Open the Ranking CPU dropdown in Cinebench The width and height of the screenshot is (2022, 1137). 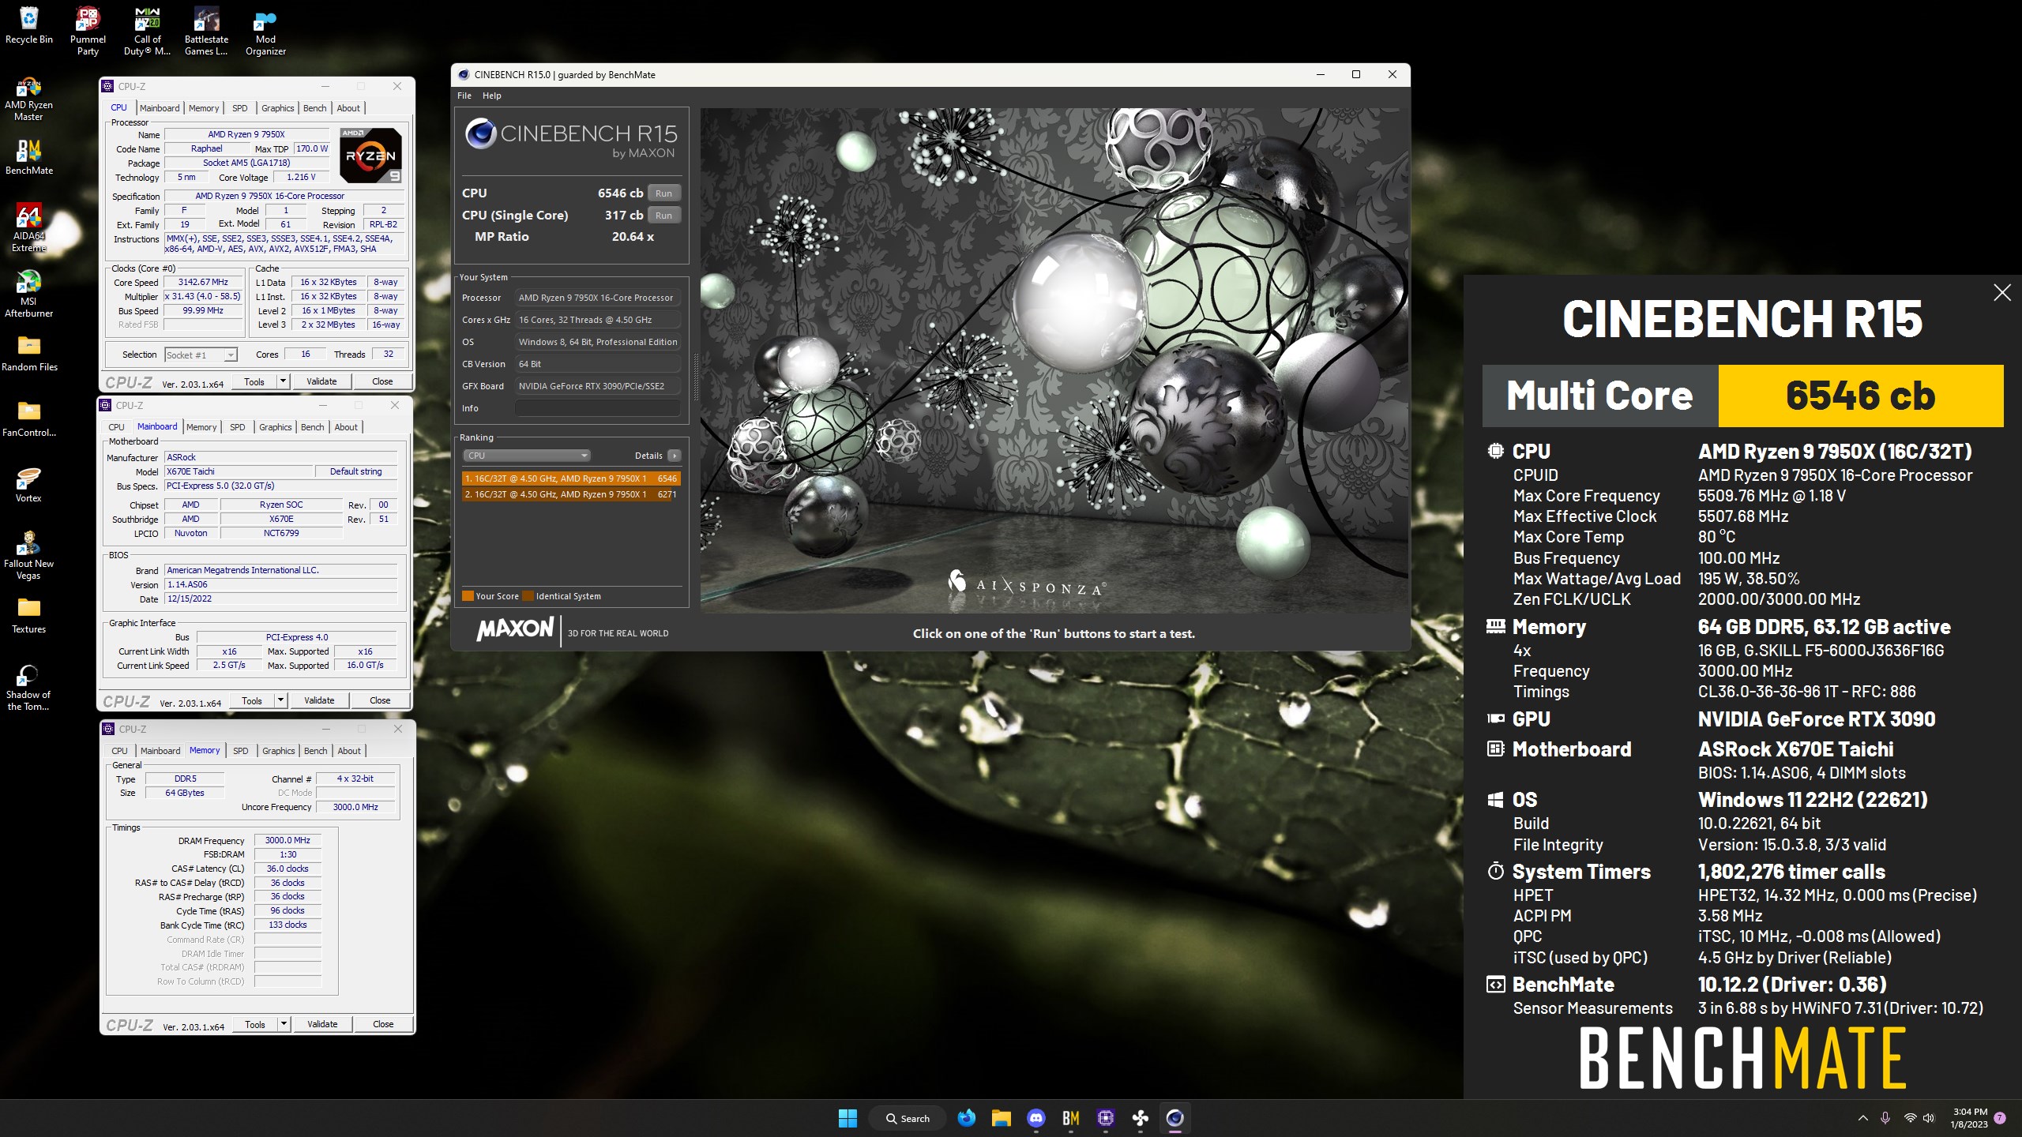click(x=526, y=456)
